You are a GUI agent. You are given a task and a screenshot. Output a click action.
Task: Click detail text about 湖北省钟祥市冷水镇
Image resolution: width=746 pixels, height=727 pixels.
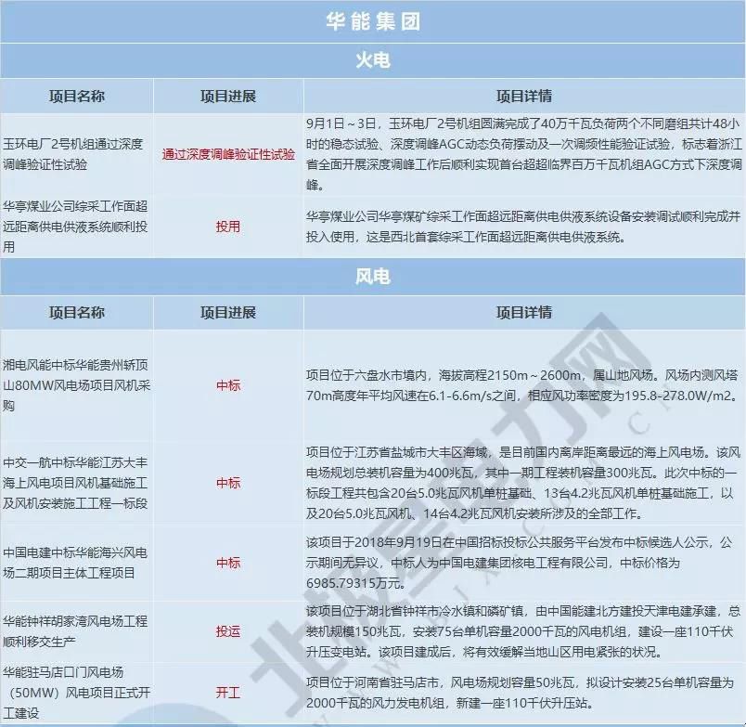click(523, 631)
